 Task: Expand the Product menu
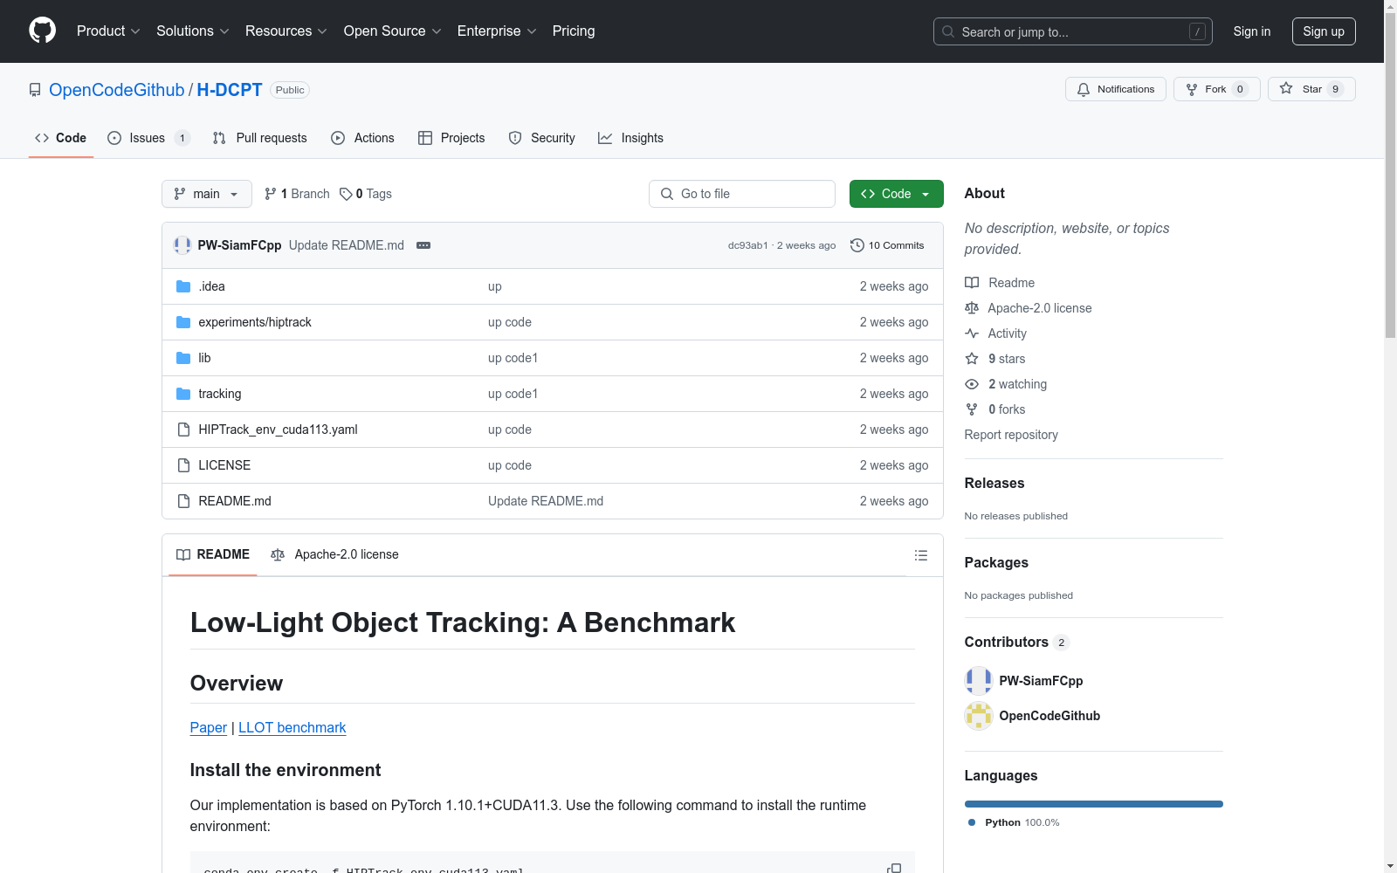click(x=108, y=31)
